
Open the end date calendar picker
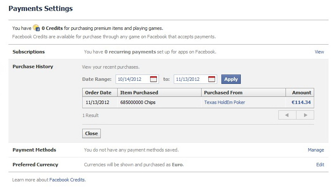[212, 79]
